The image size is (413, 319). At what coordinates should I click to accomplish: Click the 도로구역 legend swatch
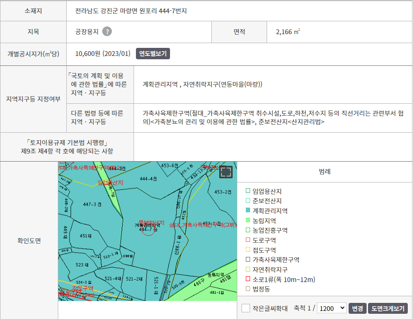(x=248, y=240)
